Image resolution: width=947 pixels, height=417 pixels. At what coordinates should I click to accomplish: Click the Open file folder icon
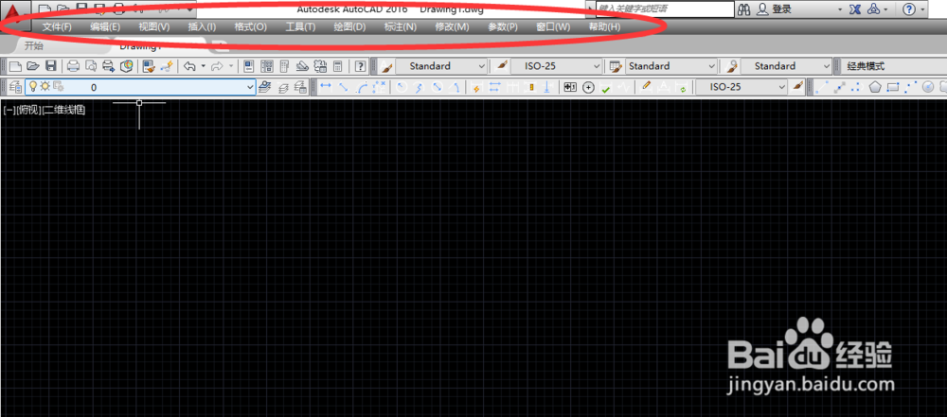(x=32, y=66)
